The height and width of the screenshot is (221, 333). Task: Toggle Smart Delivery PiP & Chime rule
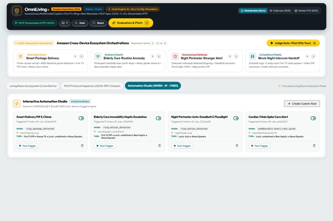tap(81, 118)
